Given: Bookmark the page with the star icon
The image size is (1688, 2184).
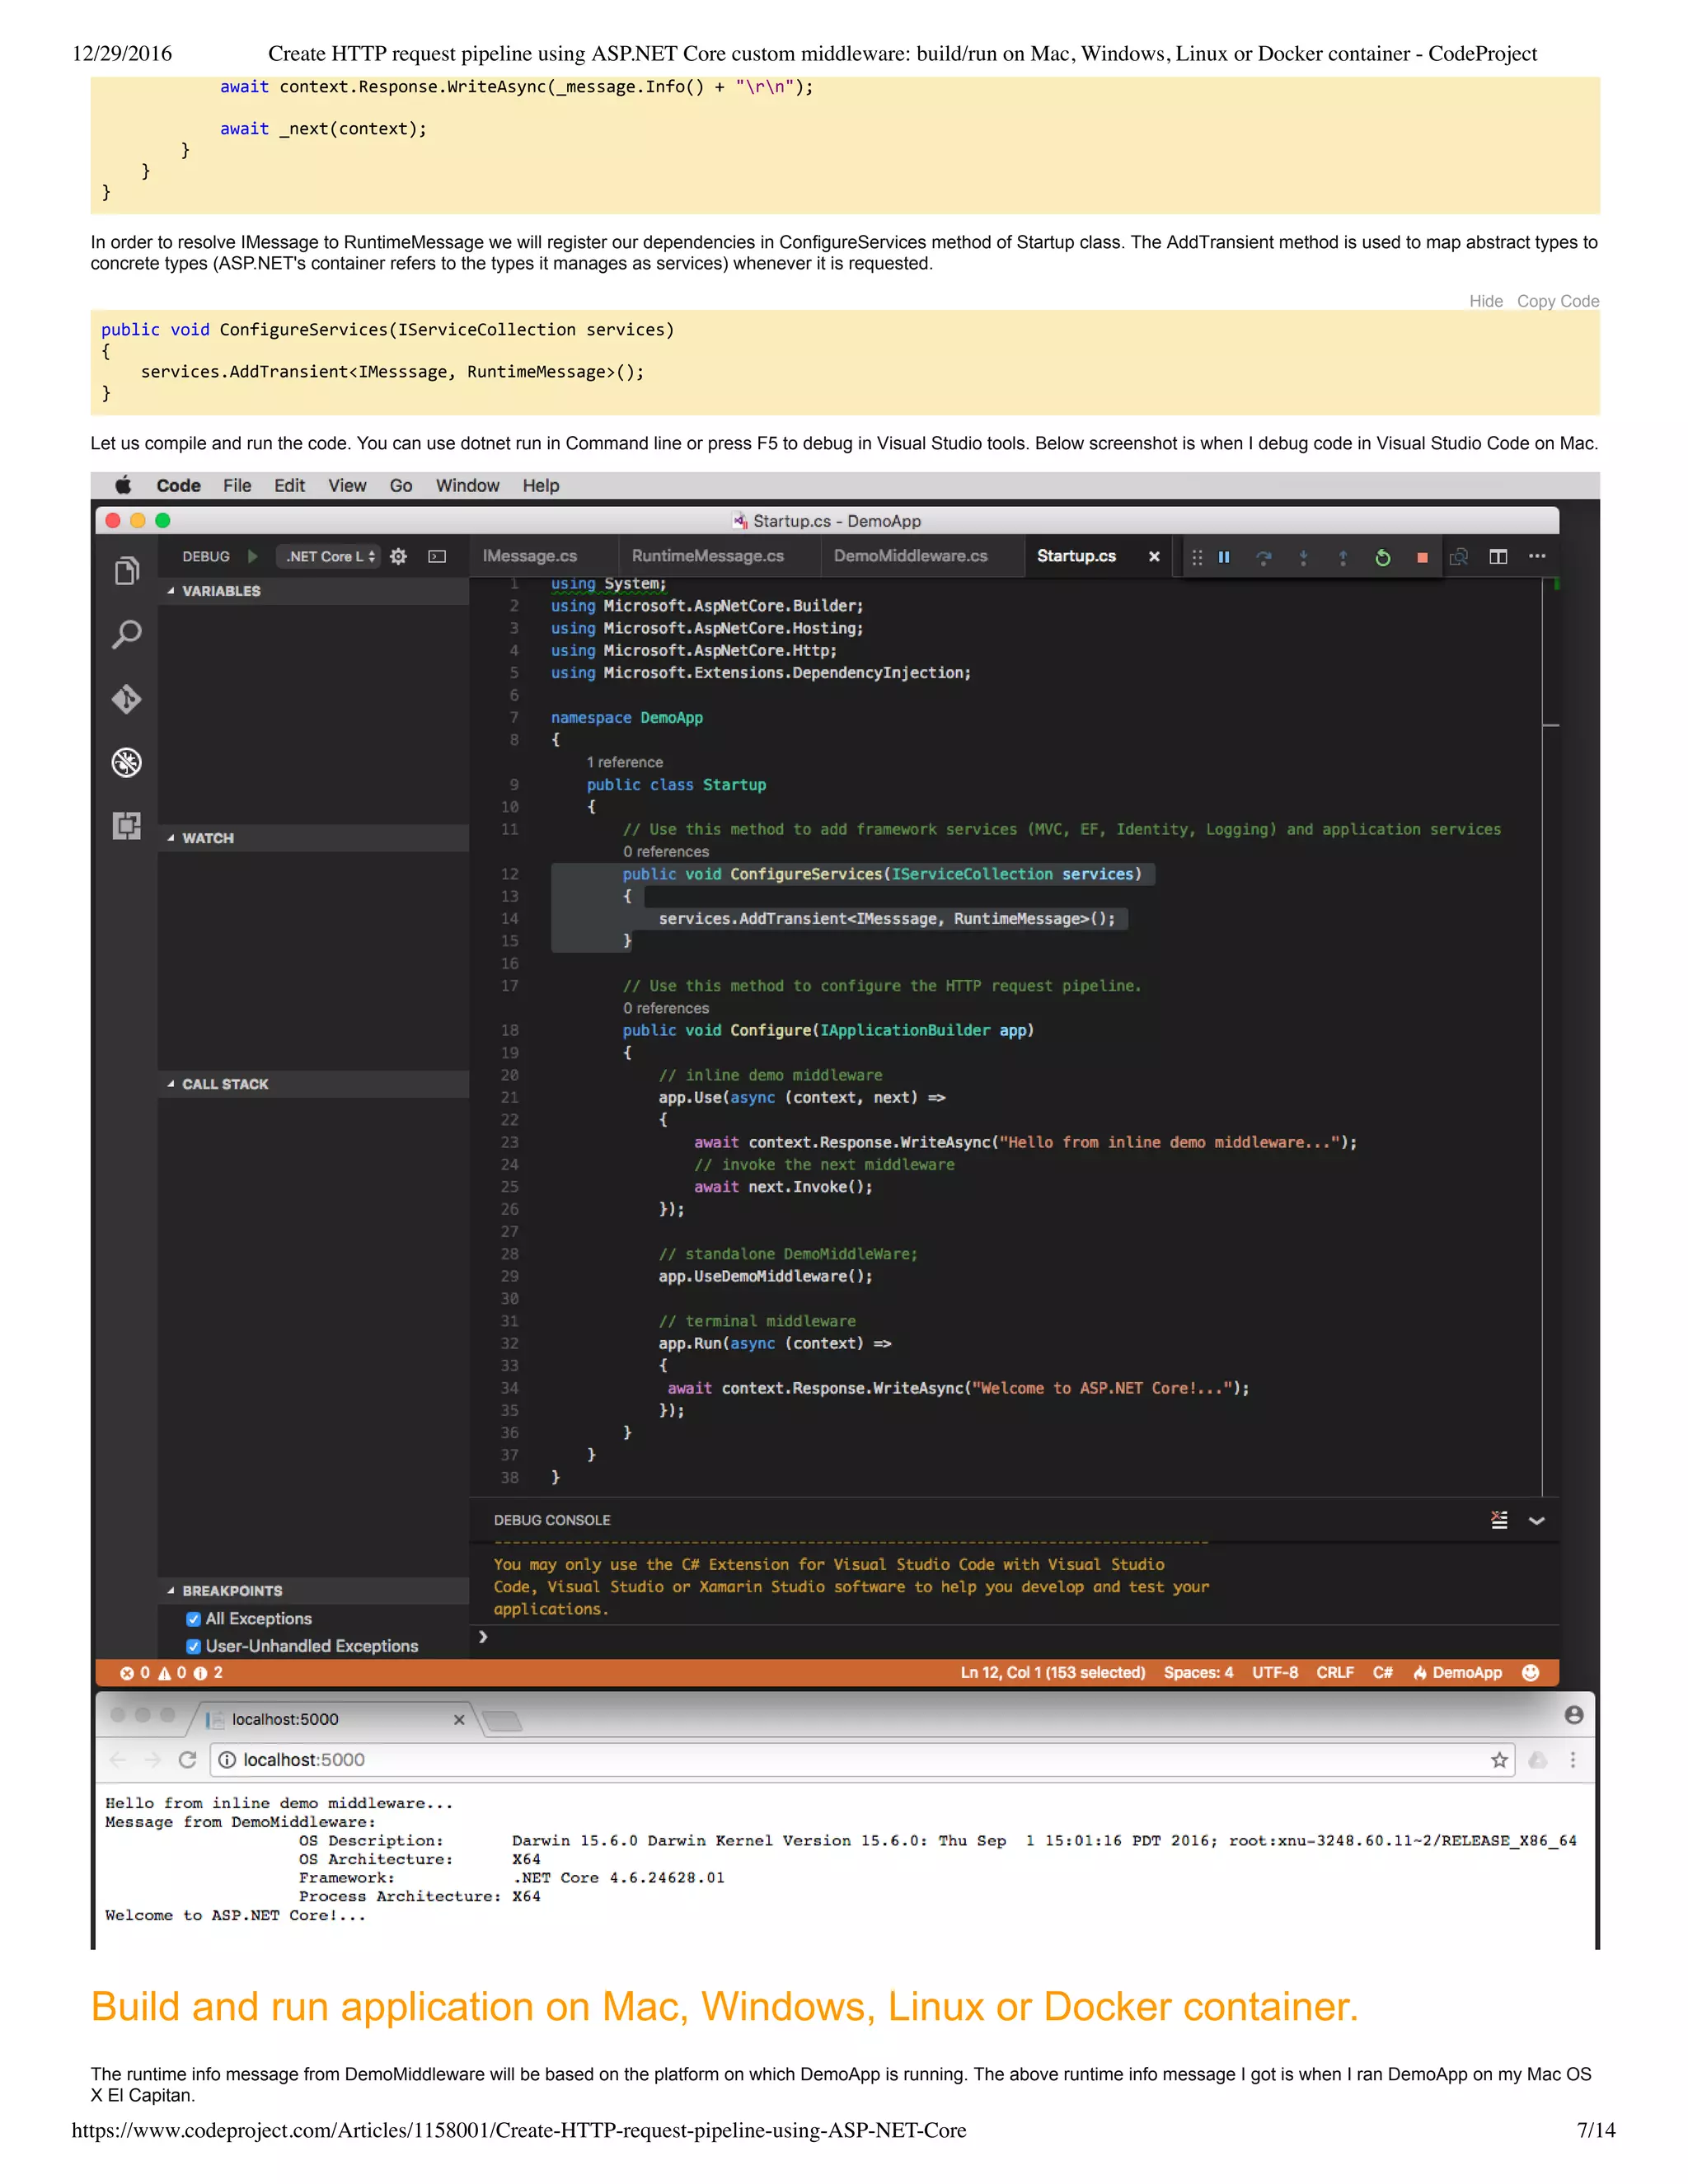Looking at the screenshot, I should 1499,1760.
